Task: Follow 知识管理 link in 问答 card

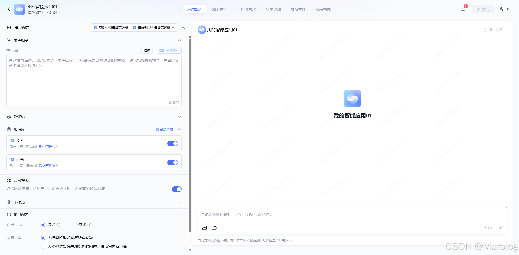Action: 46,166
